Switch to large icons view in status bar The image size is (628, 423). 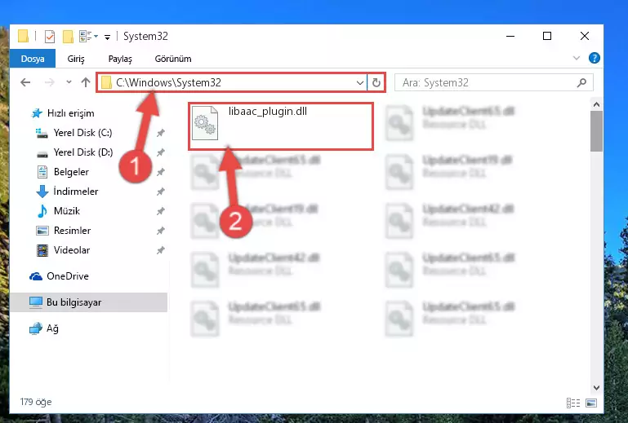coord(591,403)
